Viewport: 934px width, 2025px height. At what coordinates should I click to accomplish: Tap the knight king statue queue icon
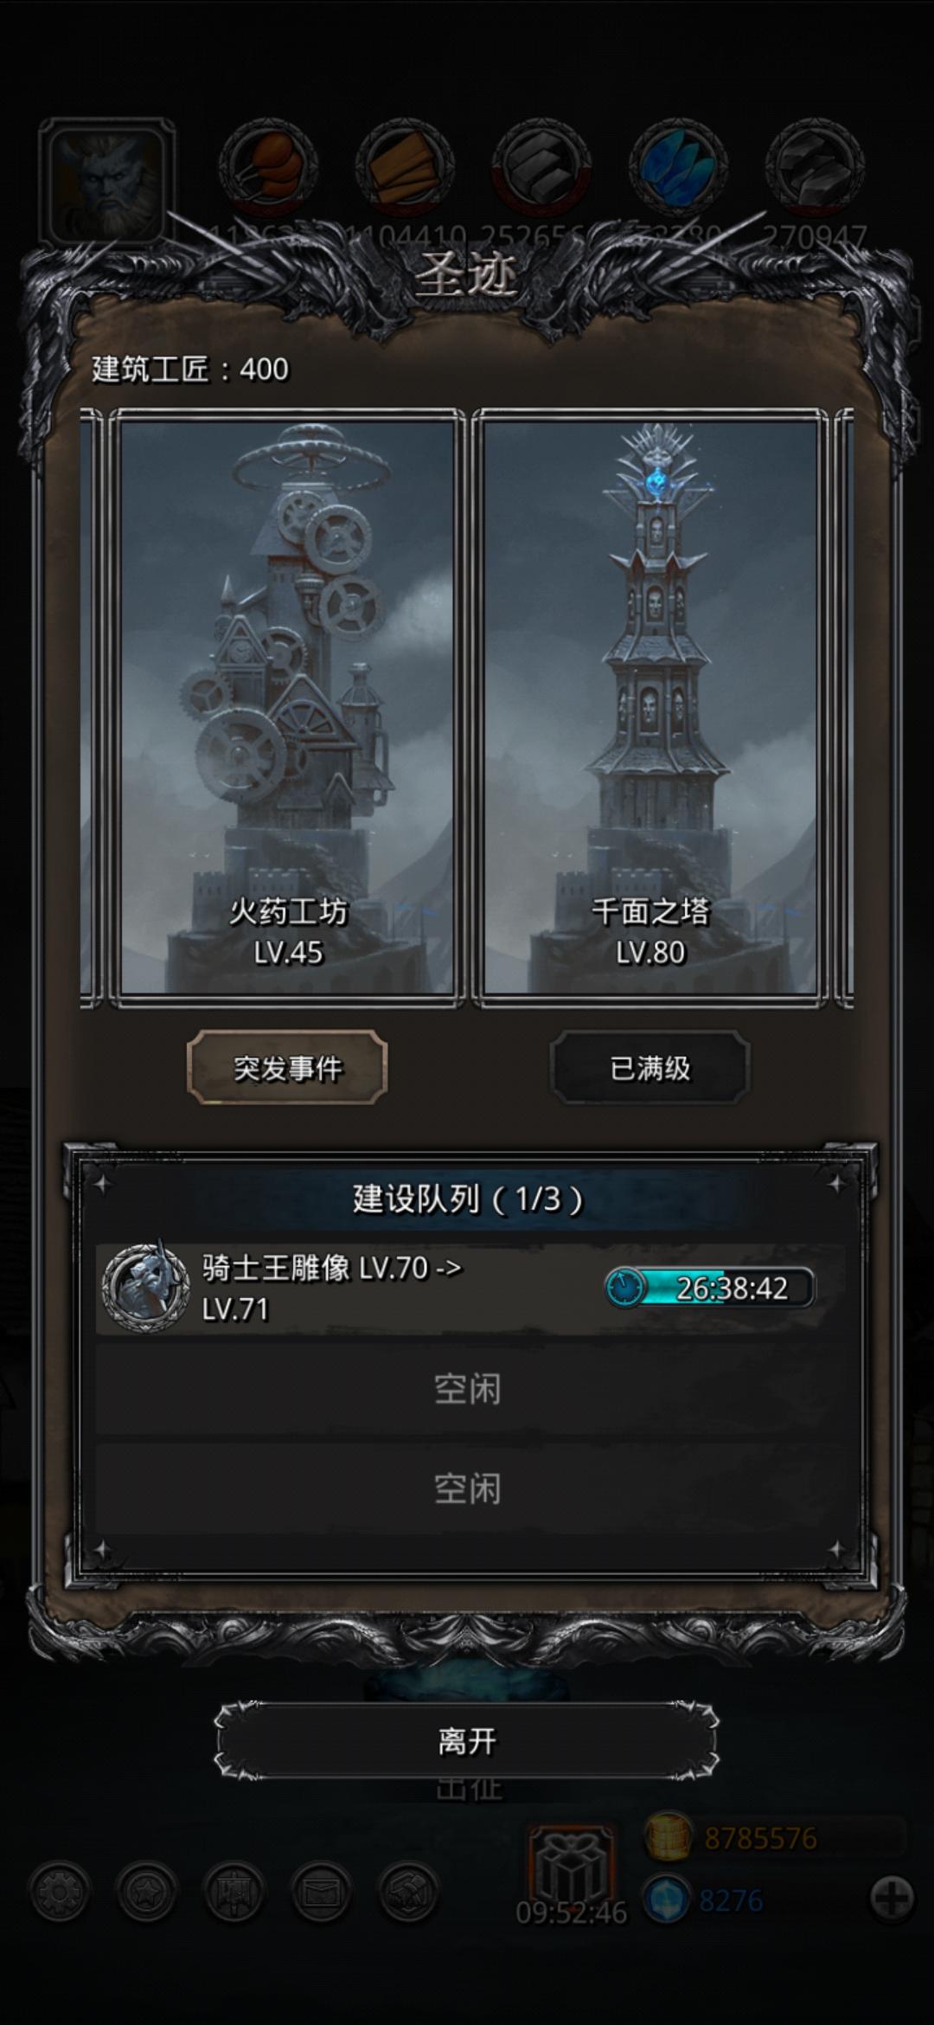click(x=145, y=1288)
